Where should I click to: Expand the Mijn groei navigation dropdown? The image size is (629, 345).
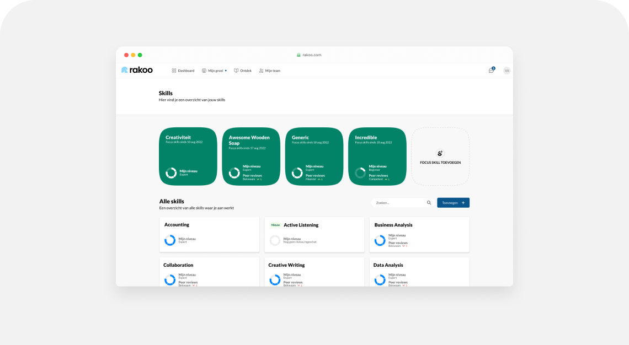click(225, 71)
